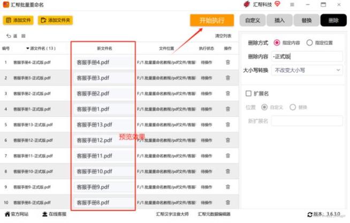Click the 文件位置 column header
Image resolution: width=350 pixels, height=223 pixels.
click(166, 48)
